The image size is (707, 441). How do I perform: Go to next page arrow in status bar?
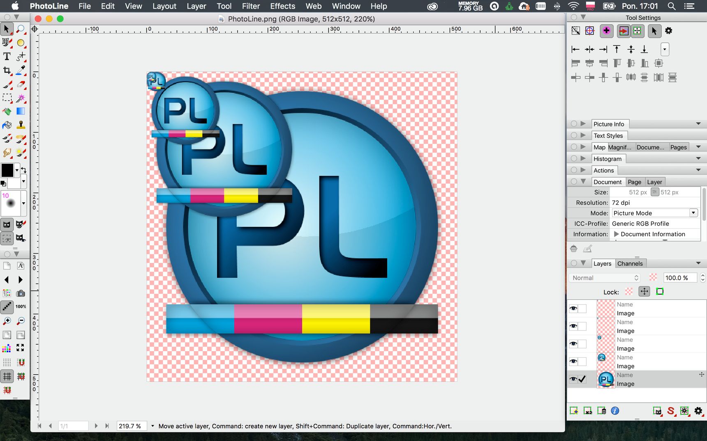[96, 426]
